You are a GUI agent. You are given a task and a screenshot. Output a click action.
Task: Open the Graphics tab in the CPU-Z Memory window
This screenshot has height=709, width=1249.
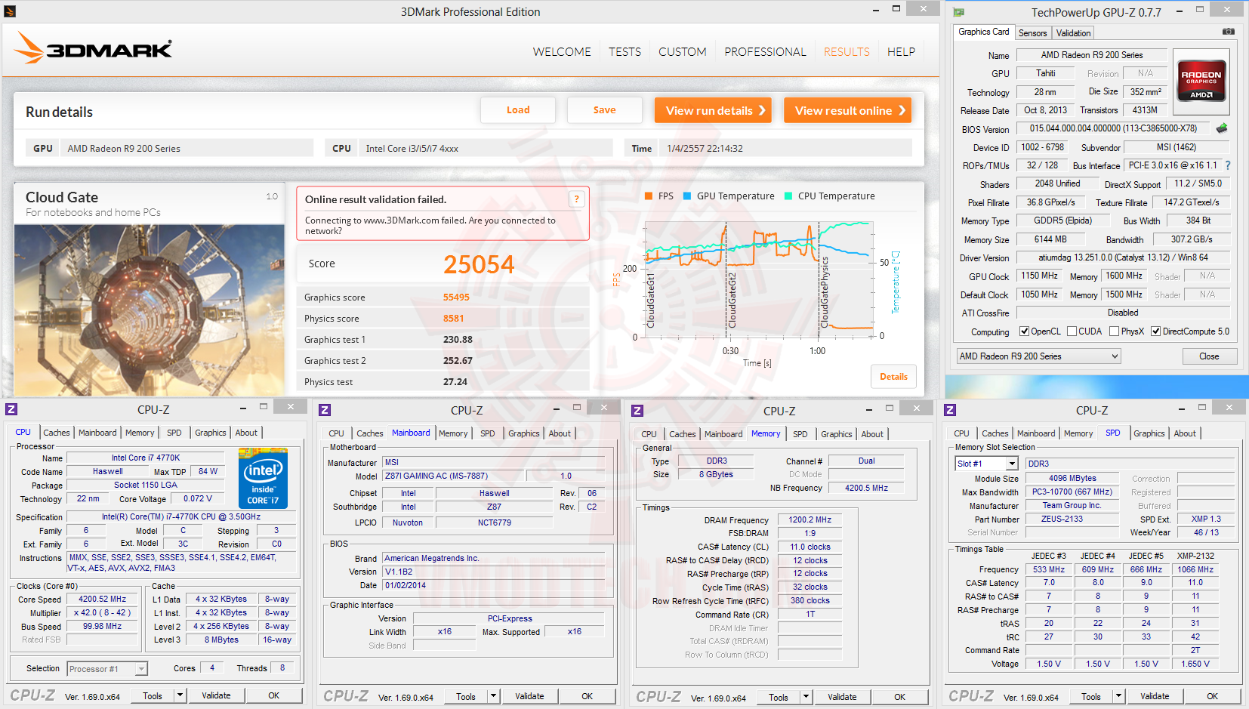[x=837, y=434]
